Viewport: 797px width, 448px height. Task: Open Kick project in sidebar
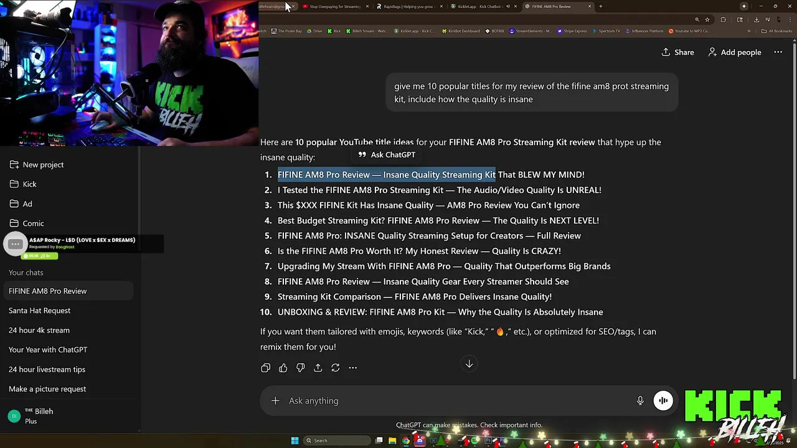coord(68,184)
